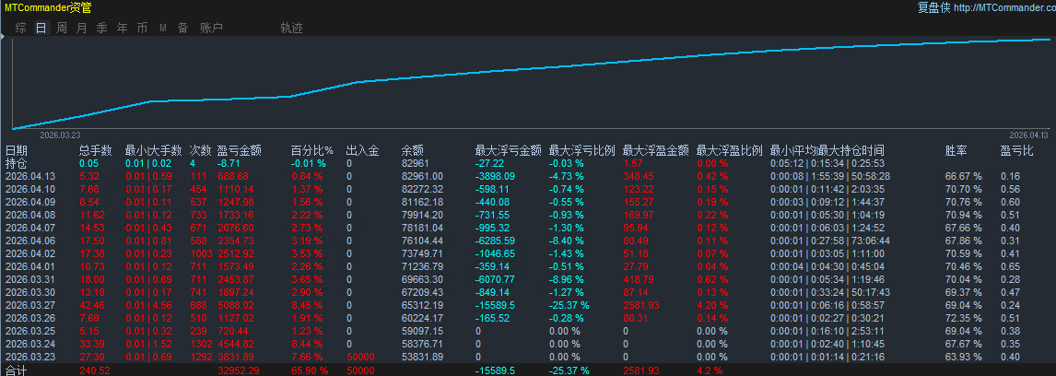Click the 盈亏金额 column header
The image size is (1056, 376).
click(239, 150)
